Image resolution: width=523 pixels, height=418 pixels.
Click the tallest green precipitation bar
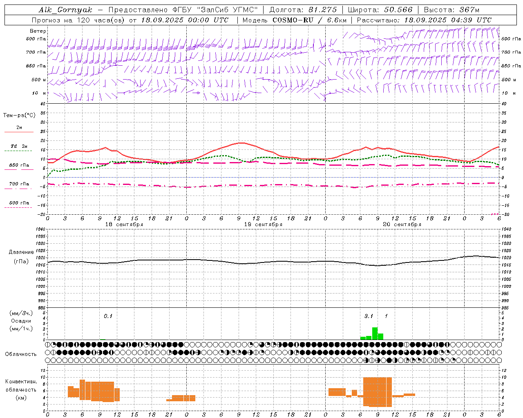click(375, 334)
